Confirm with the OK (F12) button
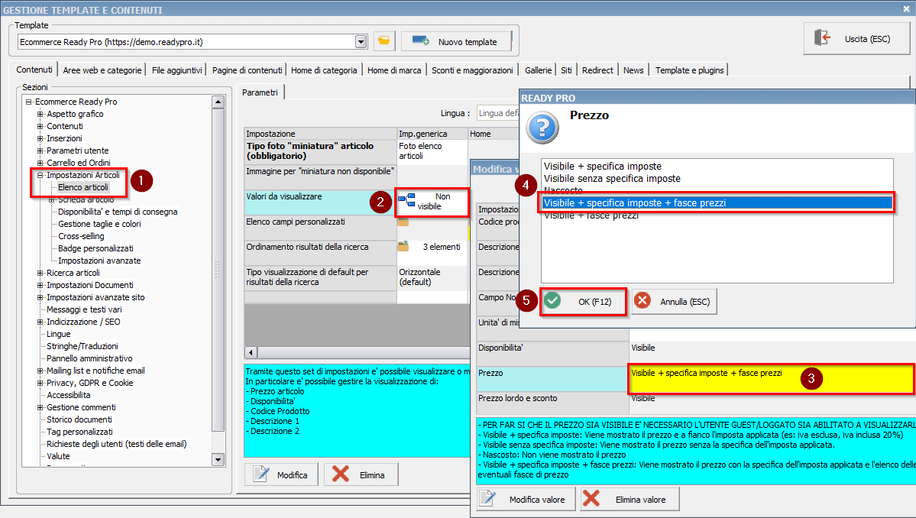The width and height of the screenshot is (916, 518). pyautogui.click(x=583, y=302)
